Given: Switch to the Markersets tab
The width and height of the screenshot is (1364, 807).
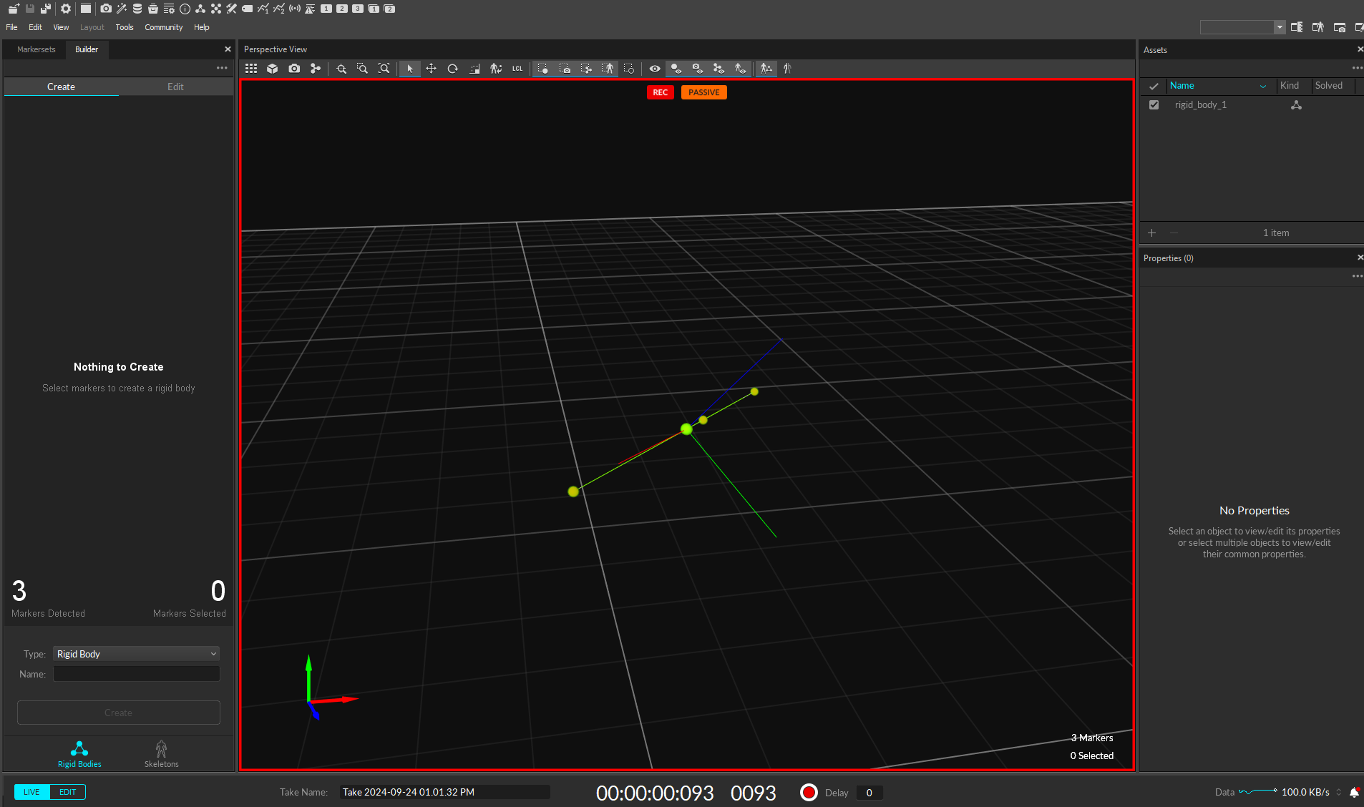Looking at the screenshot, I should click(36, 49).
